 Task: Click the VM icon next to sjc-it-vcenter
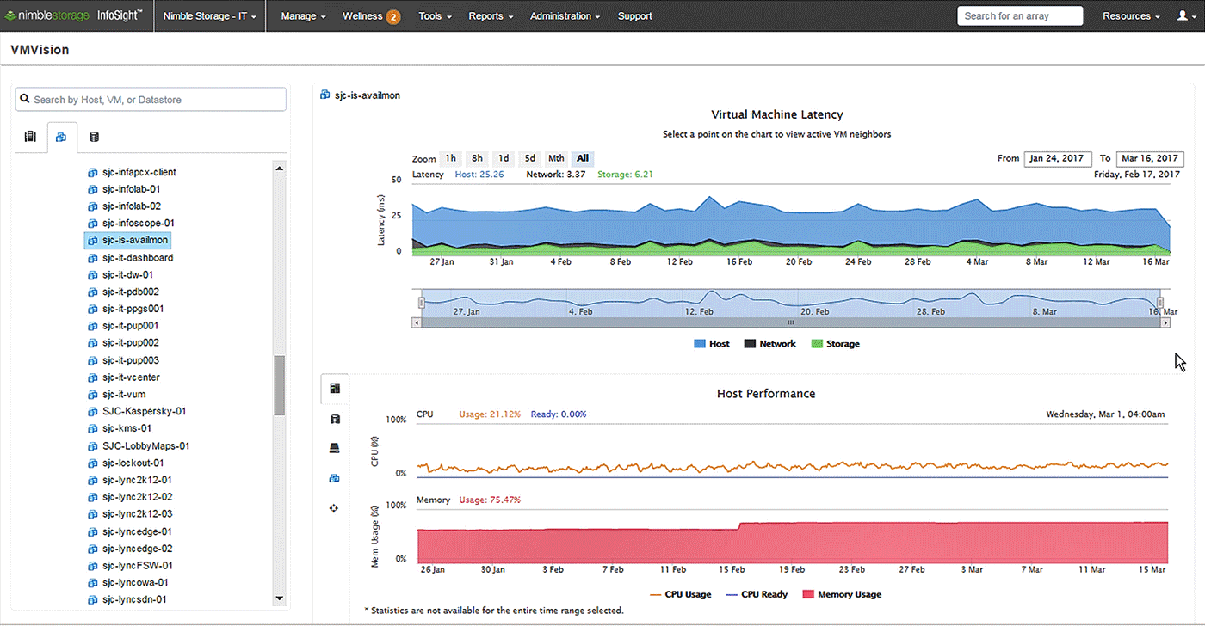click(93, 377)
